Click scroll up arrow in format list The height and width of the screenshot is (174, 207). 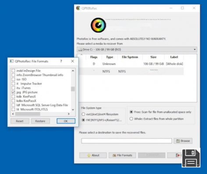pos(73,71)
